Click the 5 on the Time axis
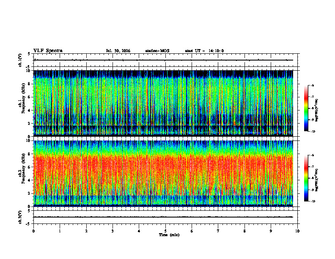This screenshot has width=335, height=259. [x=165, y=231]
